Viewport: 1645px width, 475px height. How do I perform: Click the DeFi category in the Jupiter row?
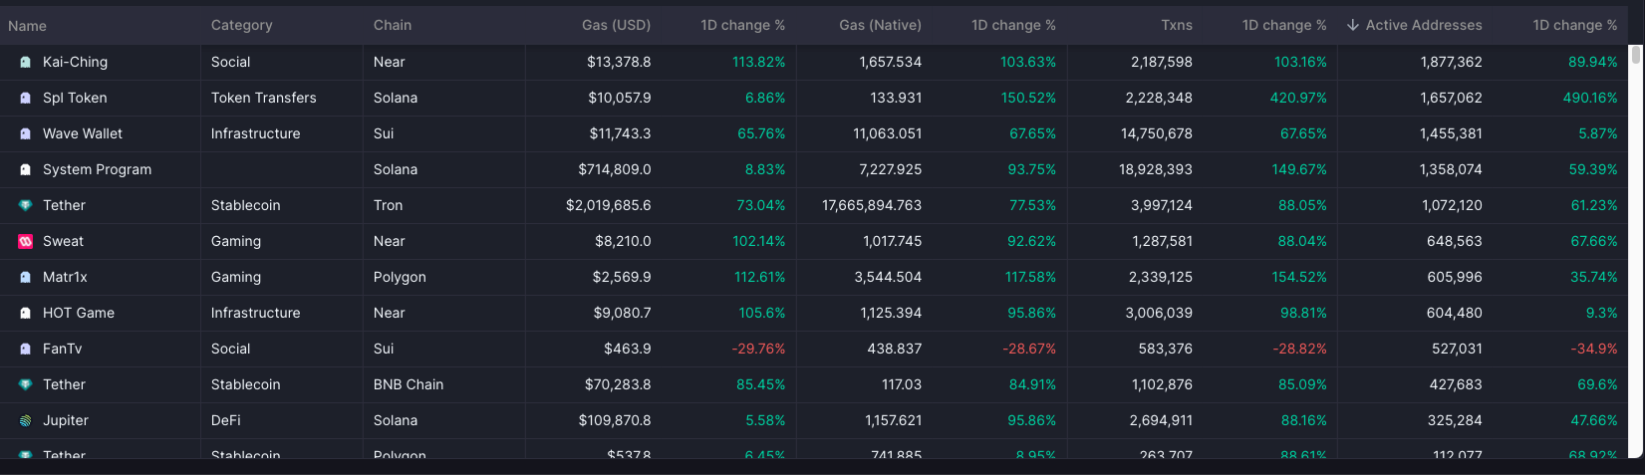(226, 420)
